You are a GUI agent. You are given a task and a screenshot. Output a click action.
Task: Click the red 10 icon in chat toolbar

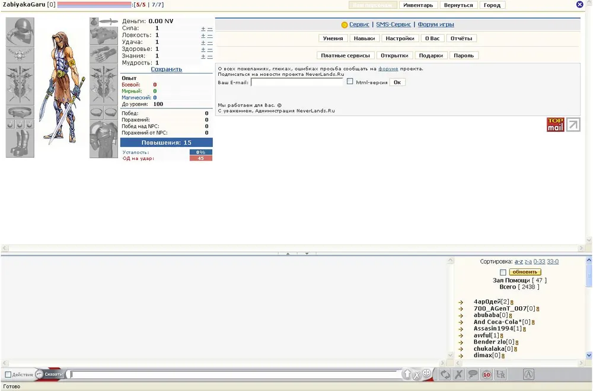point(486,374)
